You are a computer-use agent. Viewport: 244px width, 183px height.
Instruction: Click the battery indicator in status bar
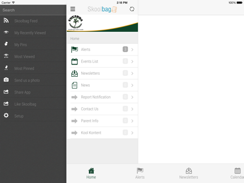click(x=239, y=3)
